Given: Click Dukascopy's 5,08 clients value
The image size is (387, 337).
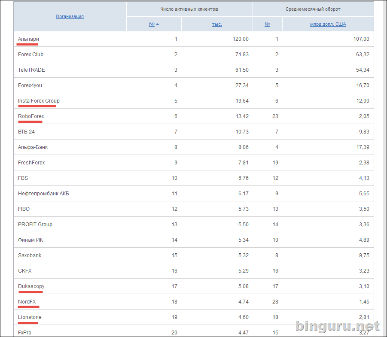Looking at the screenshot, I should [244, 286].
